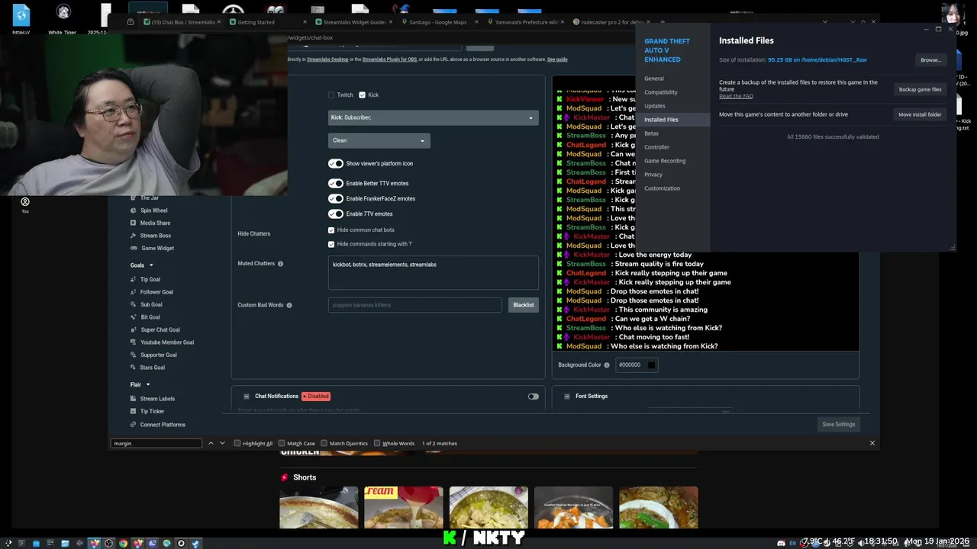
Task: Click the black background color swatch
Action: tap(651, 365)
